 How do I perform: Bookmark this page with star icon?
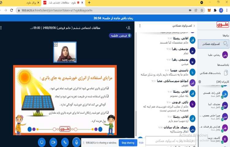pyautogui.click(x=202, y=10)
